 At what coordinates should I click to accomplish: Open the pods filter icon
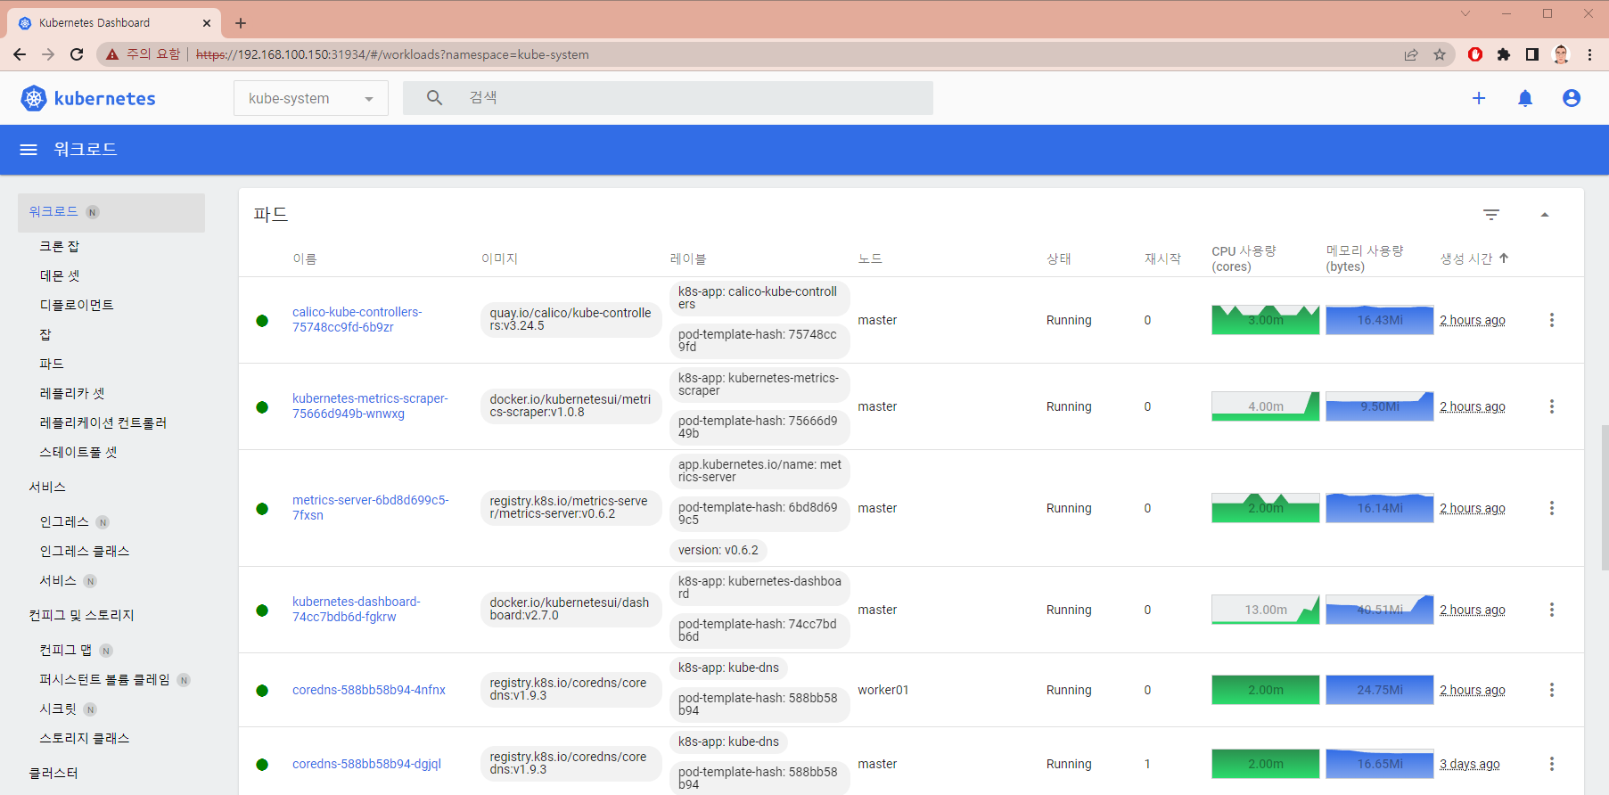coord(1491,215)
